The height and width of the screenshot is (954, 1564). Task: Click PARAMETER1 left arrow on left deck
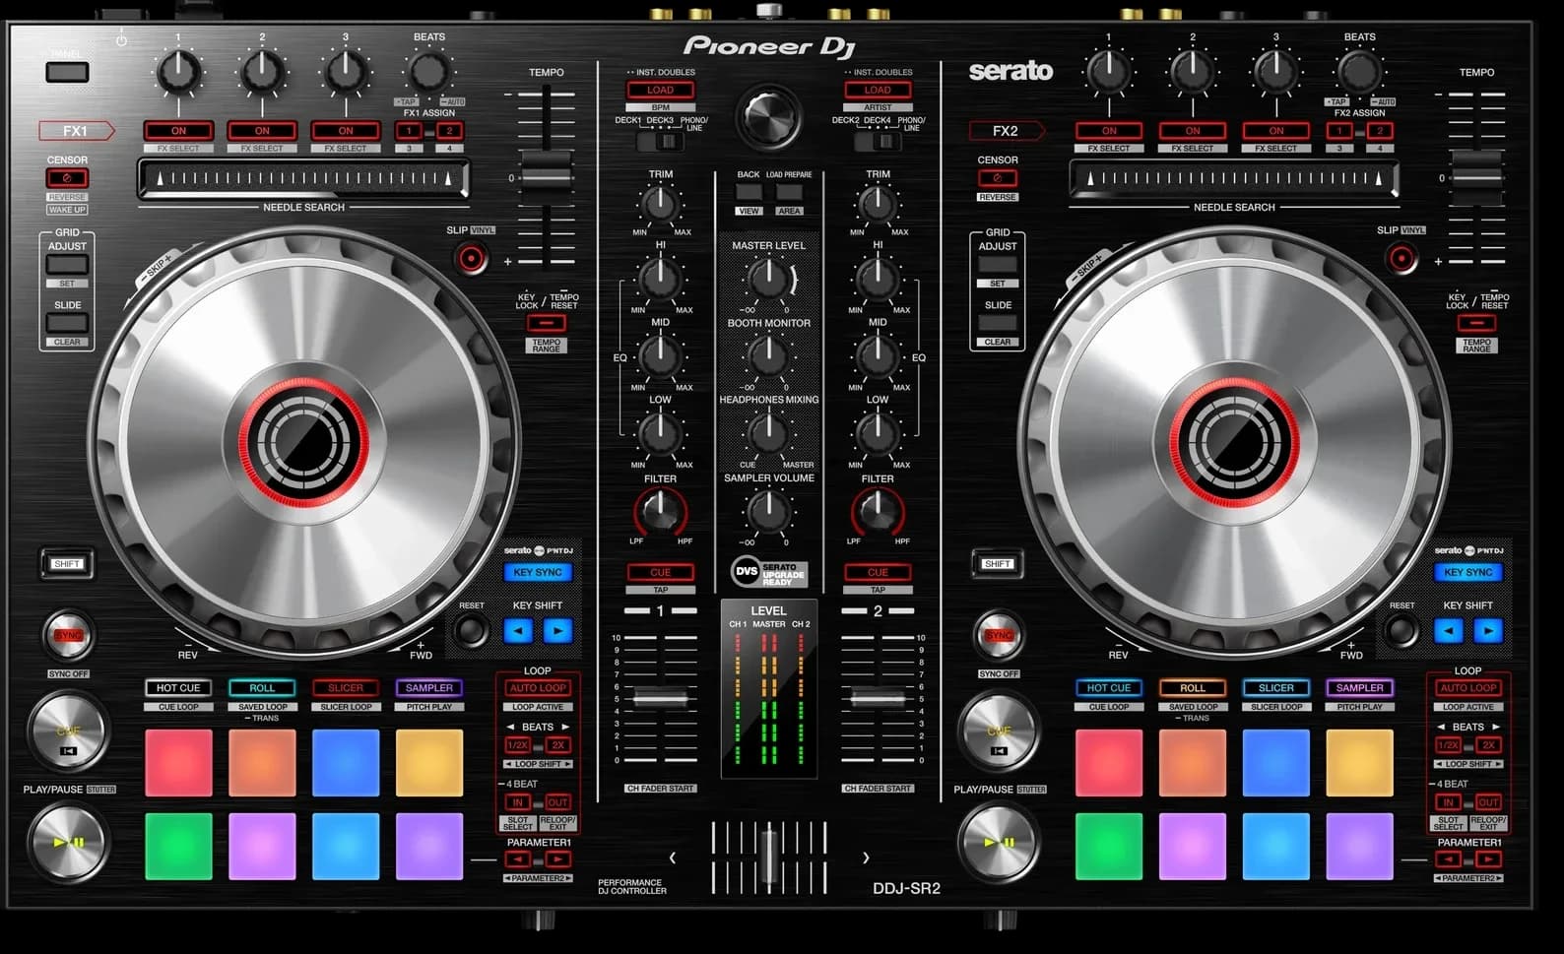pyautogui.click(x=518, y=859)
